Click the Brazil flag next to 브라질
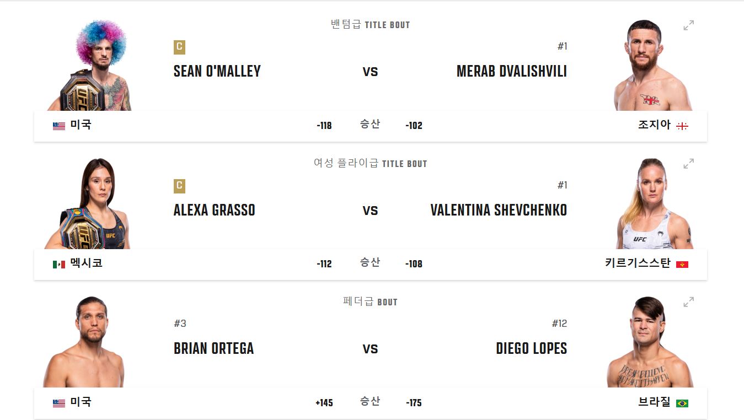 [682, 402]
